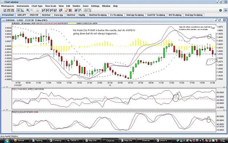
Task: Click the zoom in magnifier icon
Action: point(28,10)
